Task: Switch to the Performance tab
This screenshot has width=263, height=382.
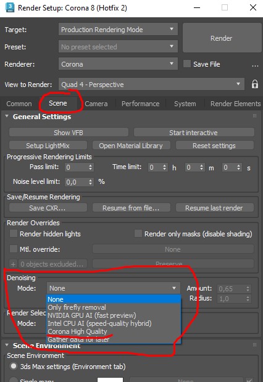Action: 140,104
